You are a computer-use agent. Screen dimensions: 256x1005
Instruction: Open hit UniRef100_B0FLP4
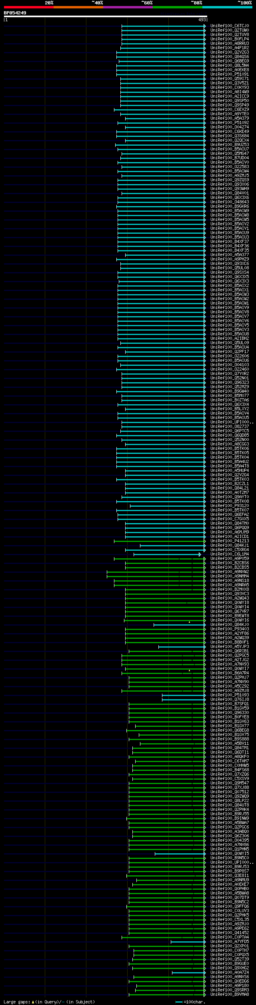point(230,39)
